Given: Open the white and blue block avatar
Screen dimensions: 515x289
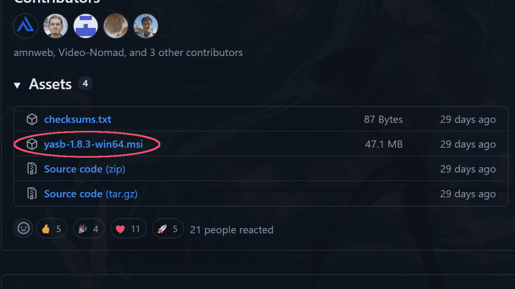Looking at the screenshot, I should [x=86, y=26].
